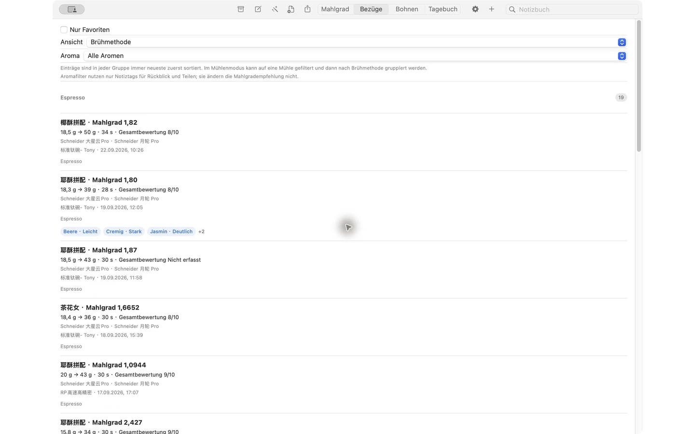Click the Beere · Leicht aroma tag
Screen dimensions: 695x434
81,231
